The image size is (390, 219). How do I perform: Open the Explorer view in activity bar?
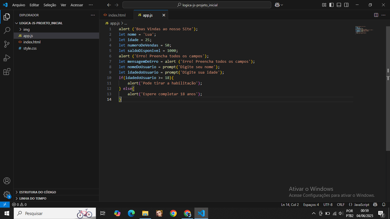[7, 17]
